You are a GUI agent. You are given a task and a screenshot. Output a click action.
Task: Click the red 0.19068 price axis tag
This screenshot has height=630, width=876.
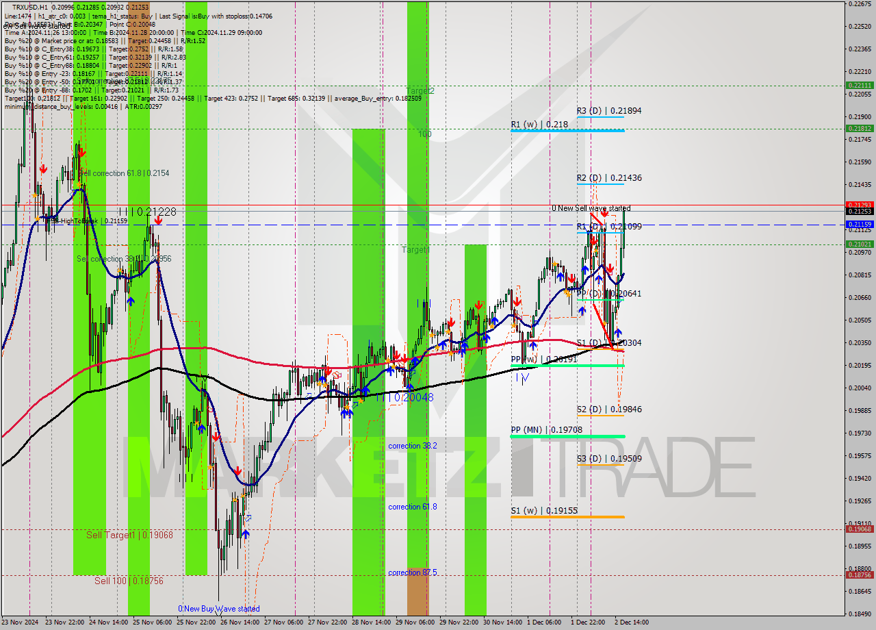(860, 529)
